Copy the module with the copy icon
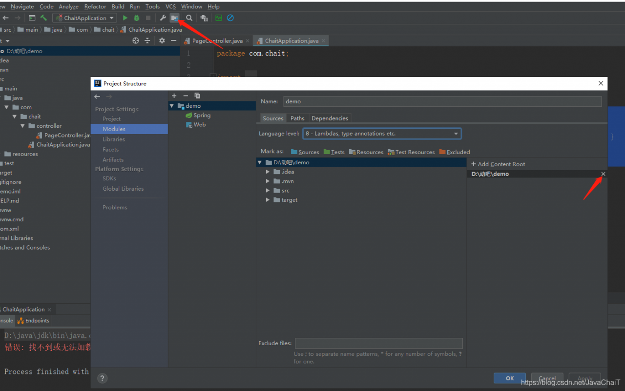625x391 pixels. pyautogui.click(x=197, y=96)
